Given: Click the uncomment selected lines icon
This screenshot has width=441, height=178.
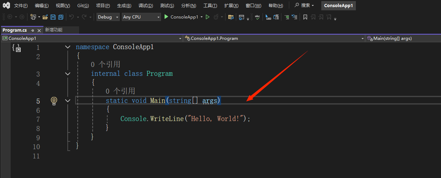Looking at the screenshot, I should 294,17.
